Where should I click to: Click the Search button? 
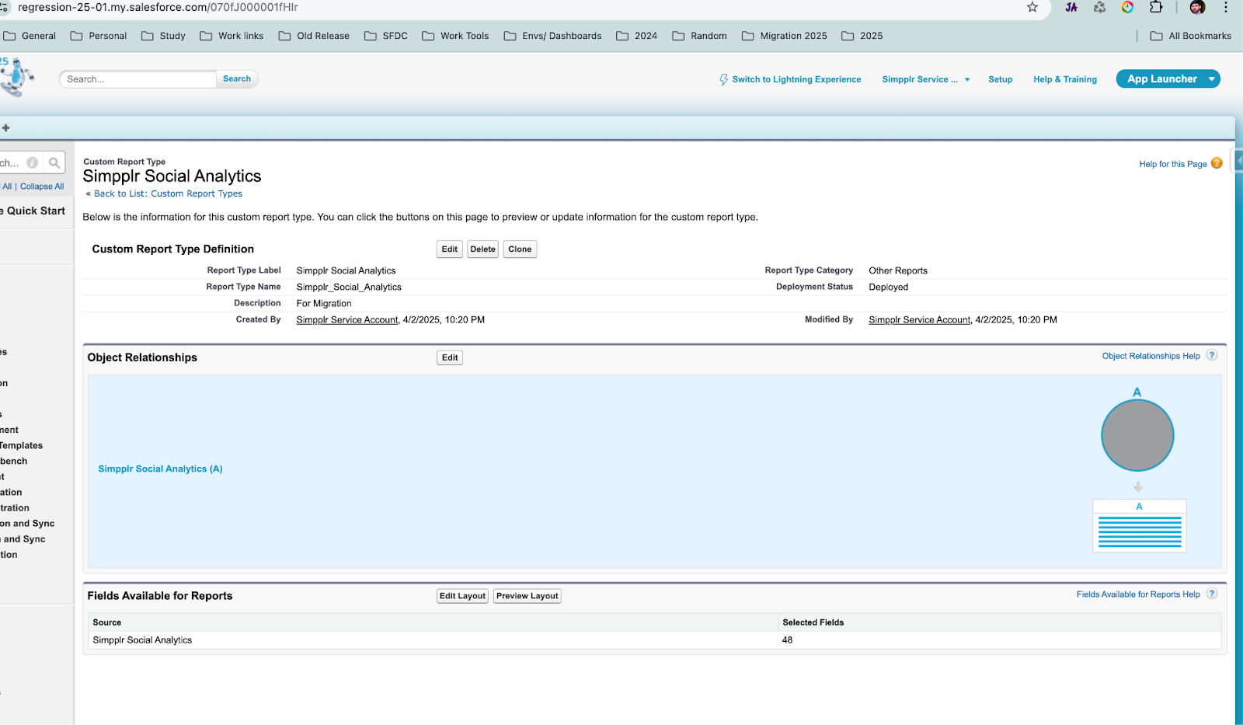coord(237,78)
